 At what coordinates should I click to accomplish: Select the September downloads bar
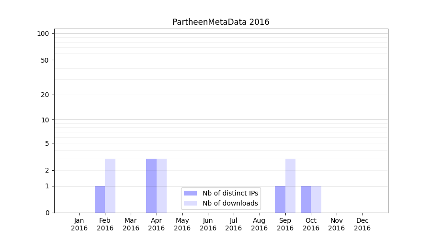290,185
